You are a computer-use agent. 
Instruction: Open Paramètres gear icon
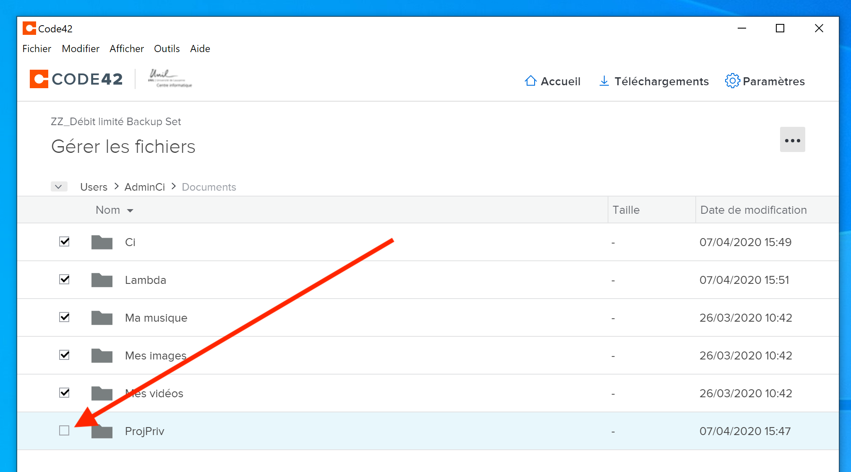click(x=732, y=81)
